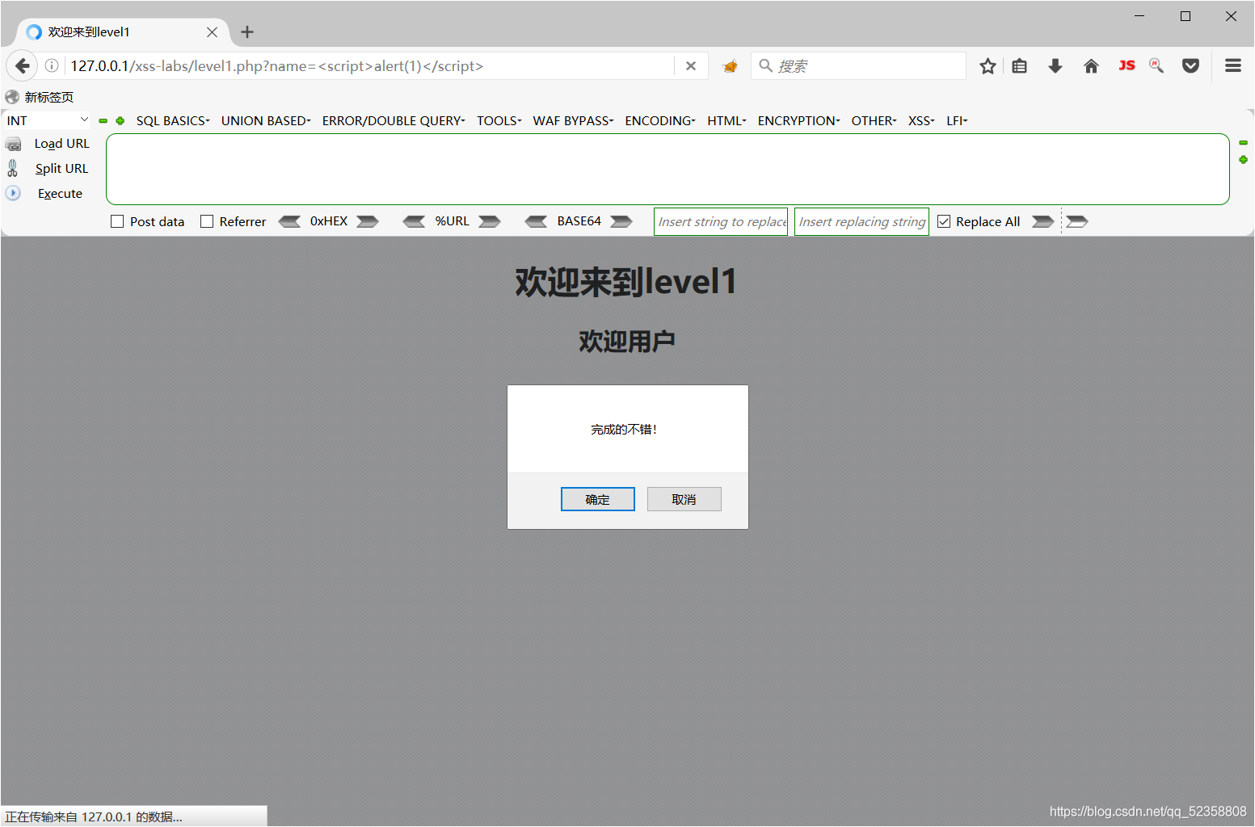Focus the 搜索 search box
Image resolution: width=1255 pixels, height=827 pixels.
(x=858, y=66)
